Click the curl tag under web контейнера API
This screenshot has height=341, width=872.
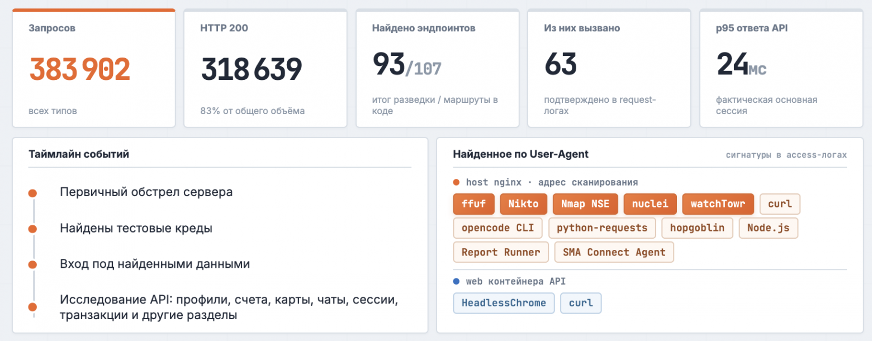tap(581, 303)
